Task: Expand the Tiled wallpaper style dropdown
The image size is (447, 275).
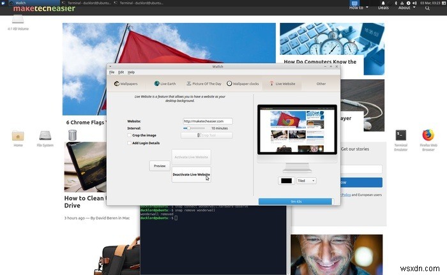Action: pos(306,181)
